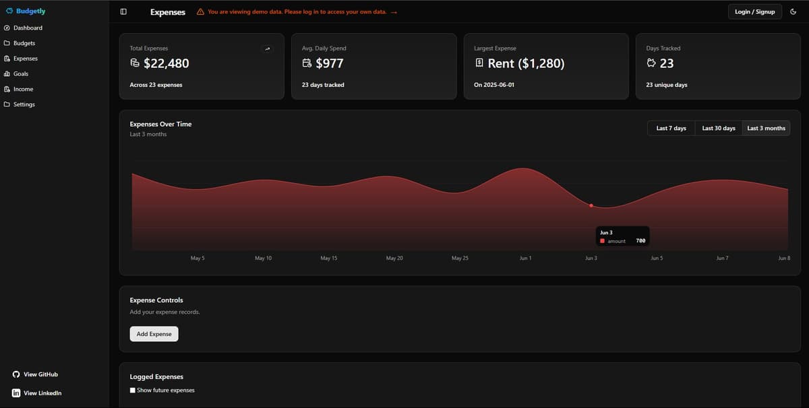Click the Budgetly logo icon

pos(9,11)
